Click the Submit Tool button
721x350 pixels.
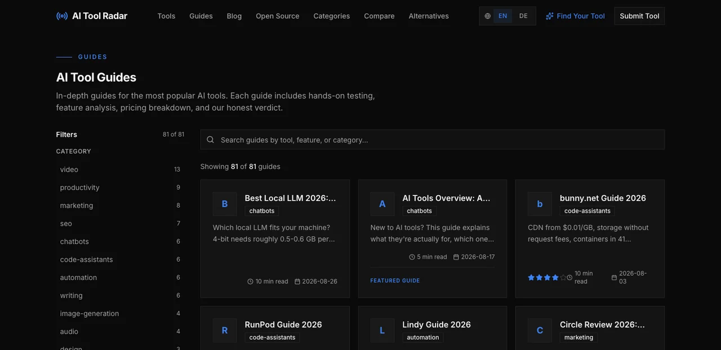point(639,16)
